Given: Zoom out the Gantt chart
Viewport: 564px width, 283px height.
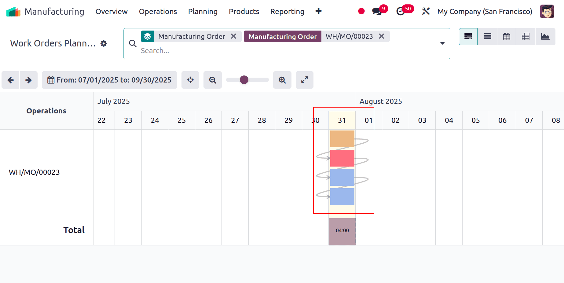Looking at the screenshot, I should [x=213, y=80].
